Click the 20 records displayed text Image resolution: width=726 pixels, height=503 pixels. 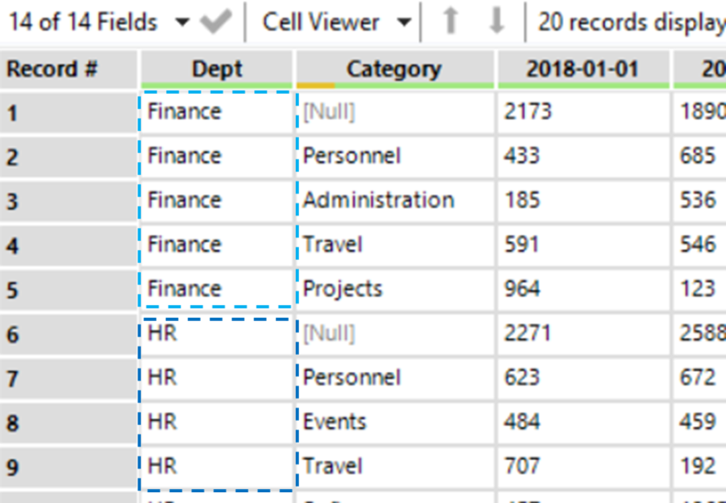click(x=631, y=22)
